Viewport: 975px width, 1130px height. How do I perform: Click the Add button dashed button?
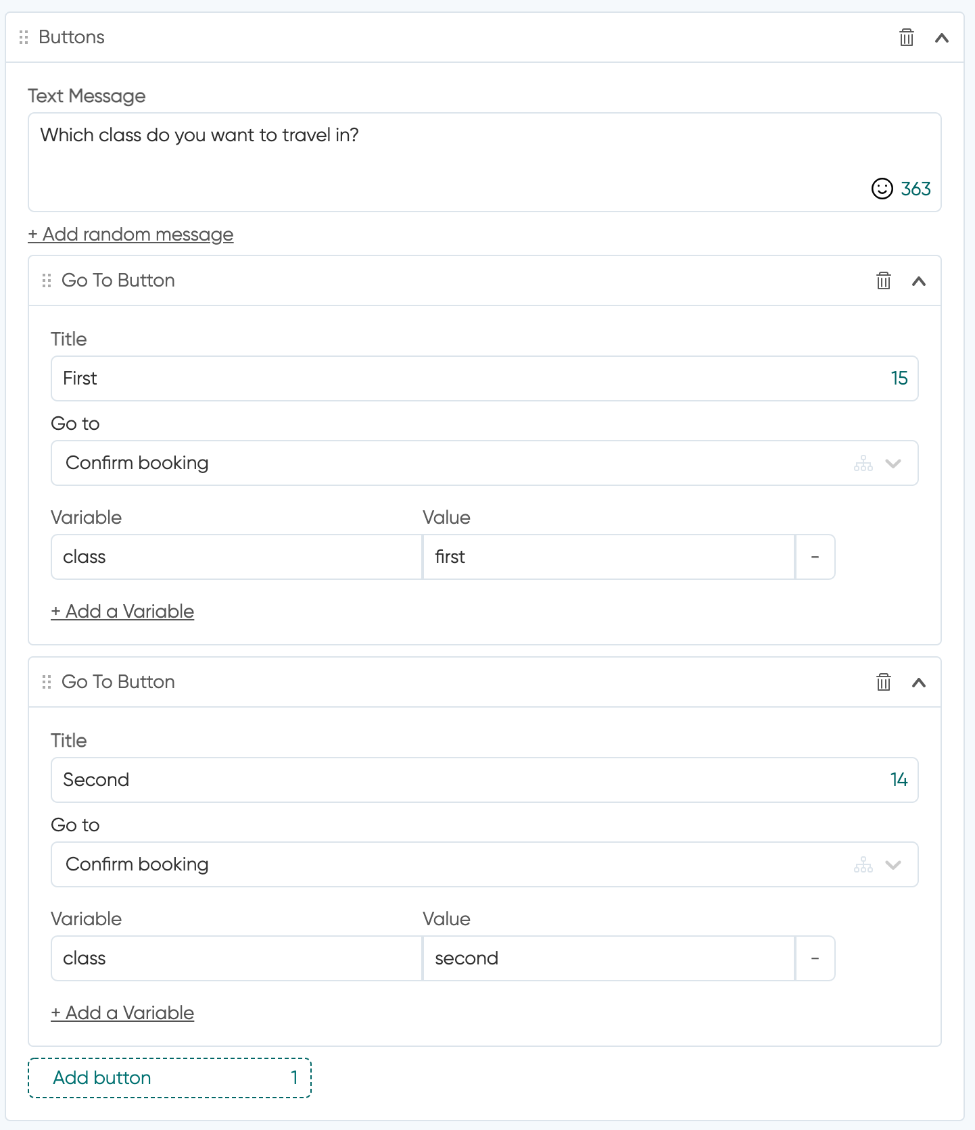coord(169,1078)
